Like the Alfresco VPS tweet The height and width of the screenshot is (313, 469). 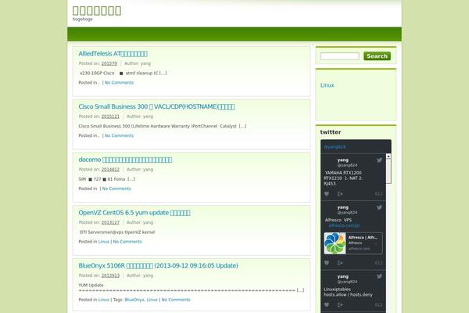tap(327, 263)
